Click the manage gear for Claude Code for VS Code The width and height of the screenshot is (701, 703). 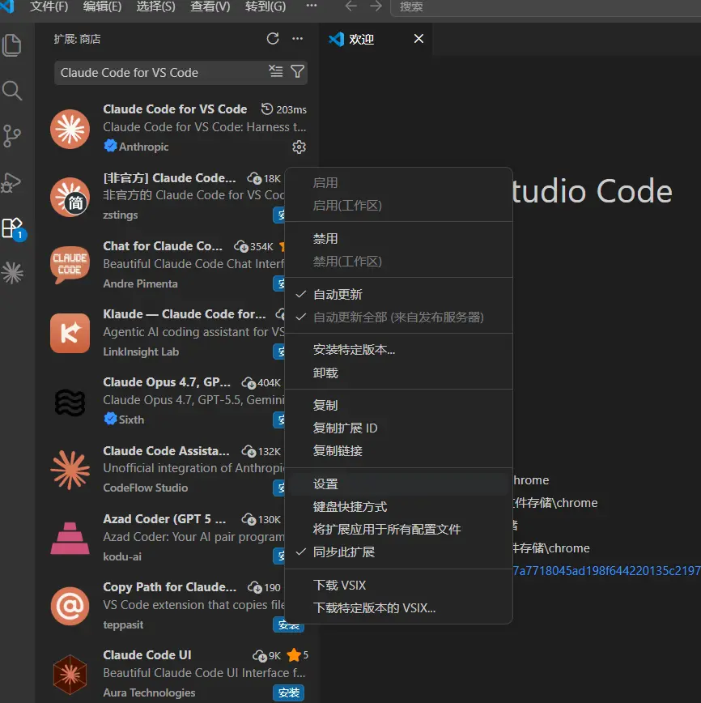[x=299, y=147]
